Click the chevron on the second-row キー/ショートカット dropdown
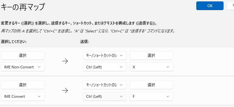Viewport: 234px width, 107px height. point(121,85)
